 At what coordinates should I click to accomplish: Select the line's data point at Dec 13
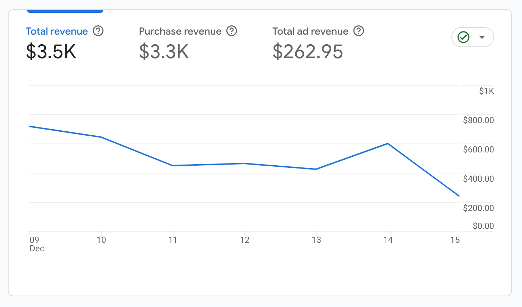pos(316,169)
